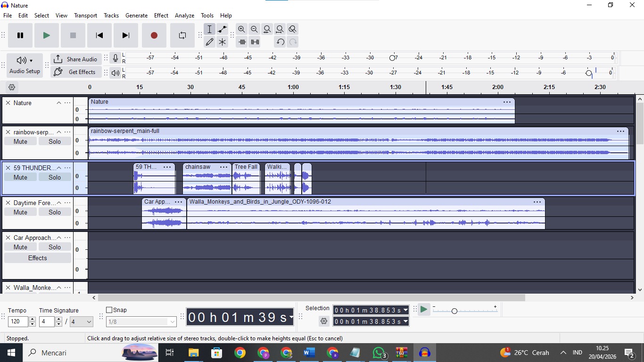Click the Share Audio button

(x=76, y=59)
